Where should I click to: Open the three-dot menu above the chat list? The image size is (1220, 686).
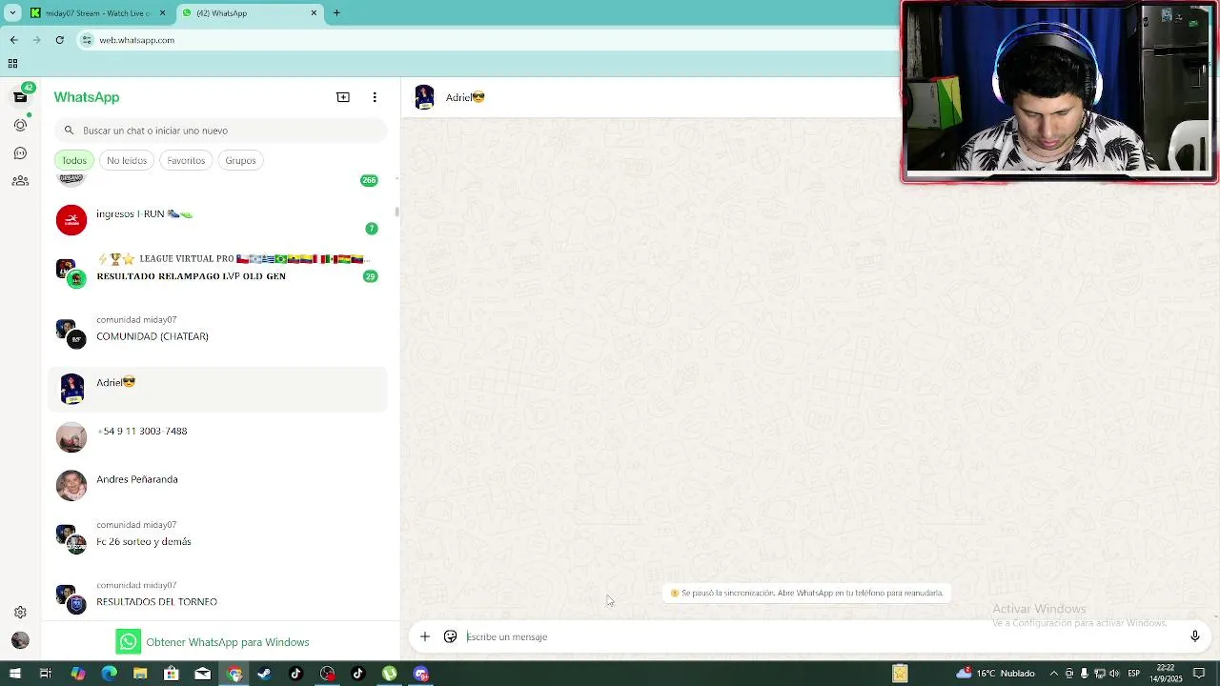pos(375,97)
